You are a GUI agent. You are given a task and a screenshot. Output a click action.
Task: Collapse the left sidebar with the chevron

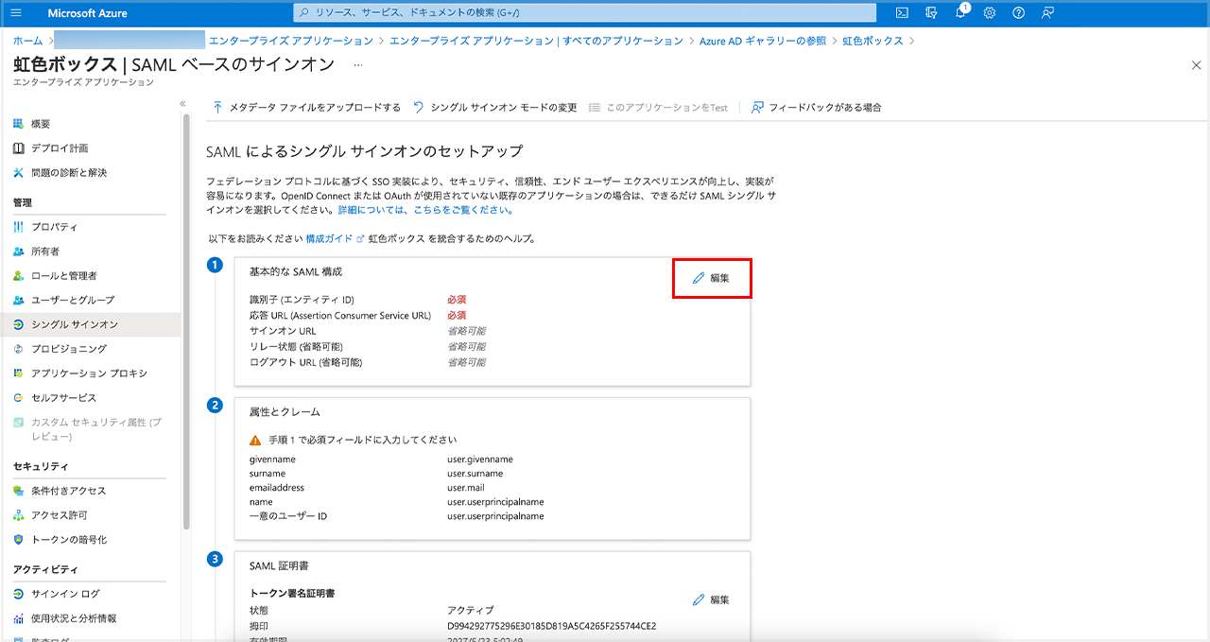pyautogui.click(x=182, y=104)
